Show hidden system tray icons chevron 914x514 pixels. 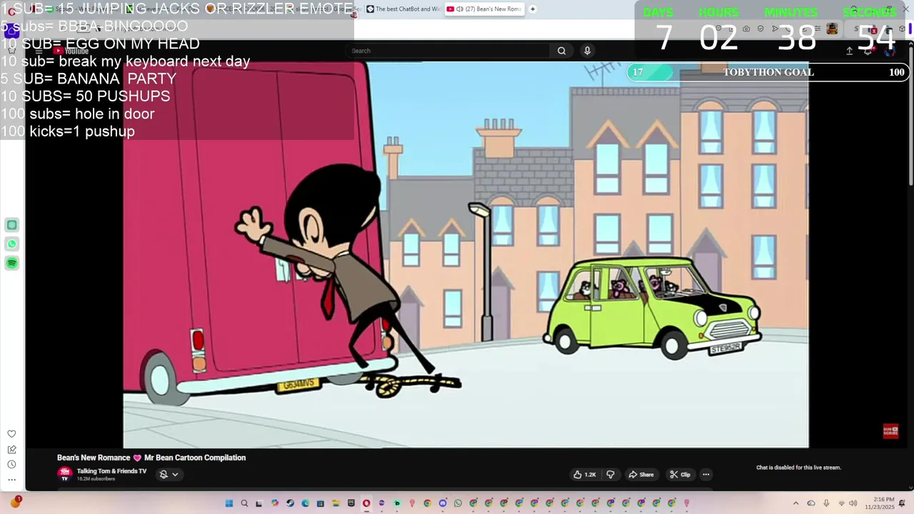pyautogui.click(x=795, y=503)
